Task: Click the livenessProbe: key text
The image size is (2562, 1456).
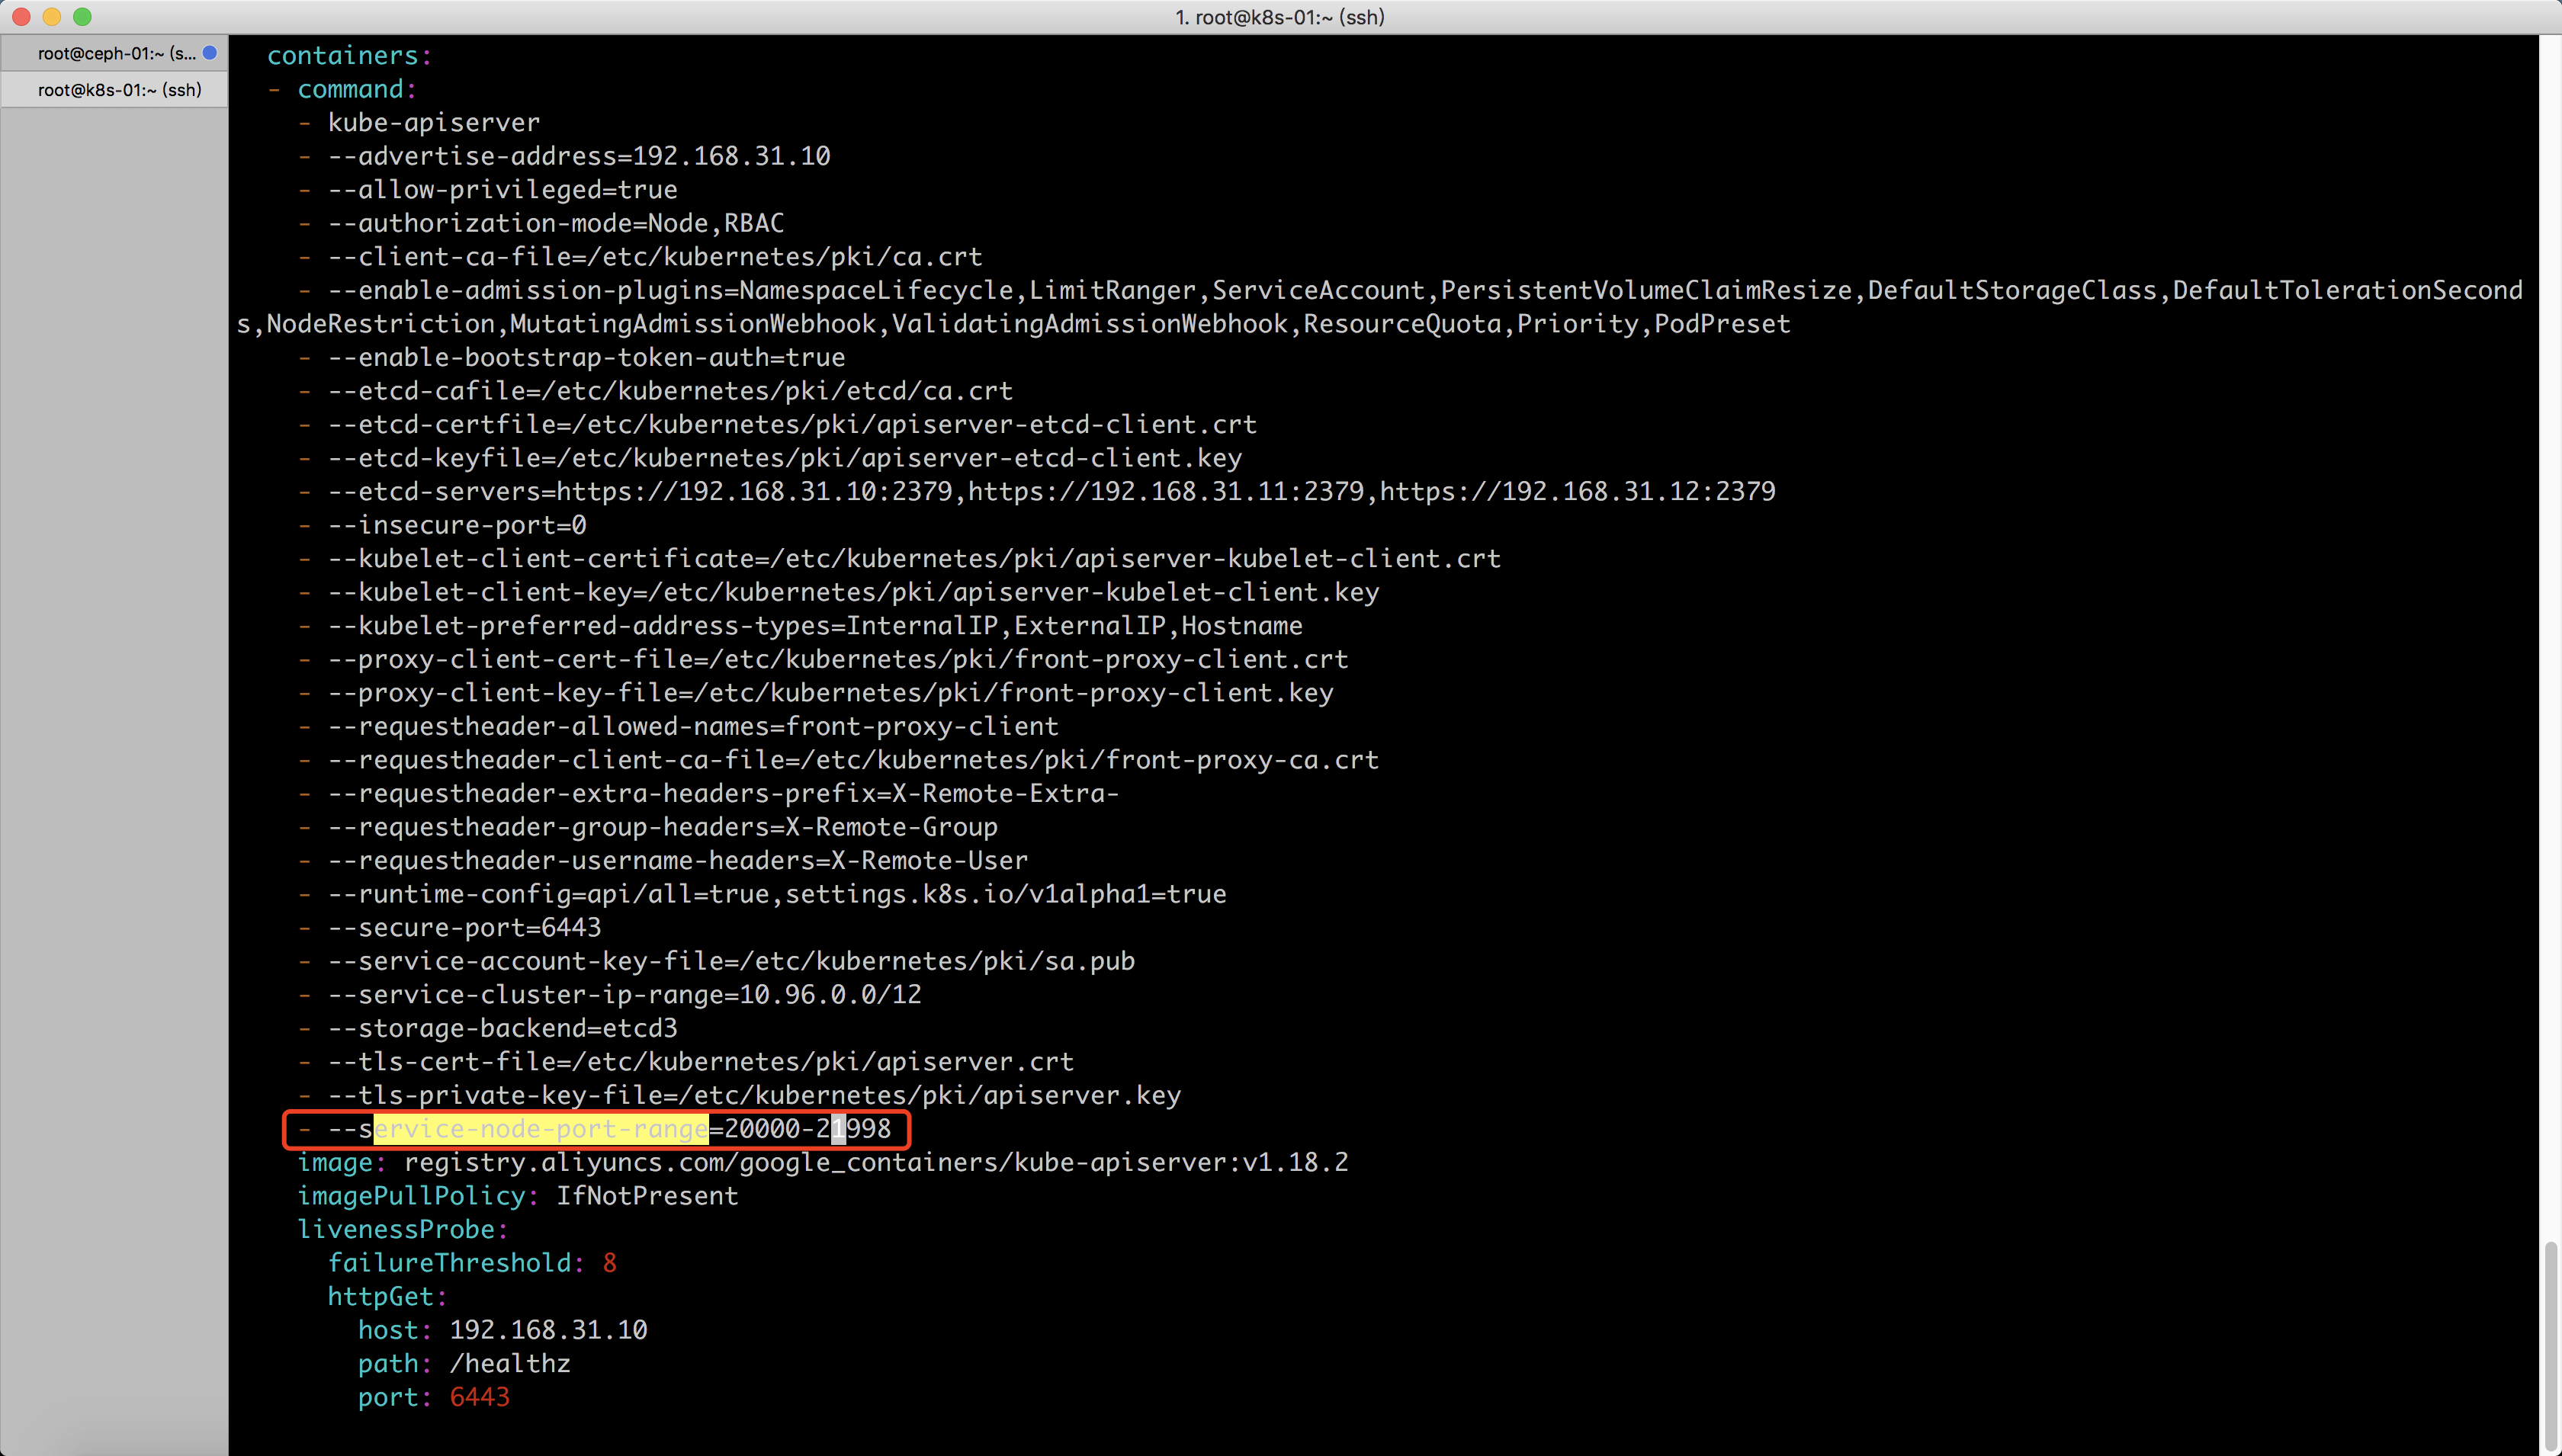Action: tap(400, 1229)
